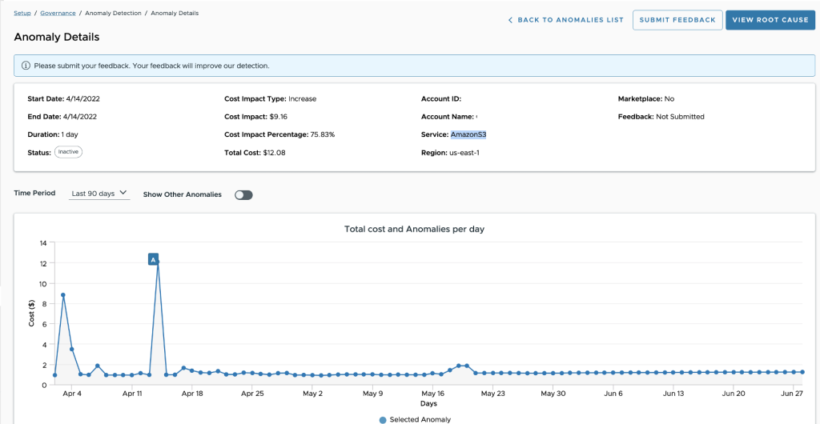Click the last data point near Jun 27
The height and width of the screenshot is (424, 820).
(x=802, y=372)
